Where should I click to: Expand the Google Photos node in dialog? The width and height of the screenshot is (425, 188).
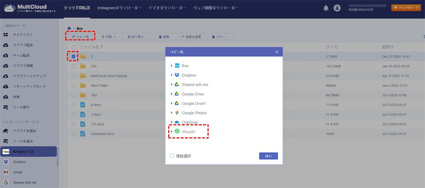[x=172, y=113]
